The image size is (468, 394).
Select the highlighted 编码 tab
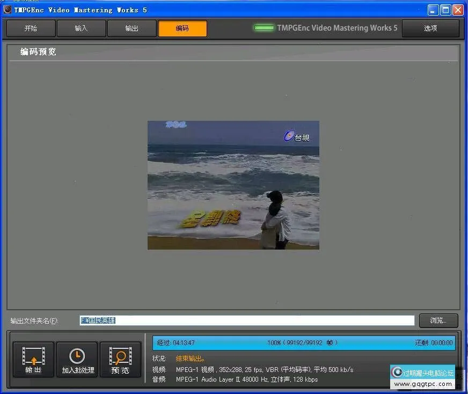point(182,28)
